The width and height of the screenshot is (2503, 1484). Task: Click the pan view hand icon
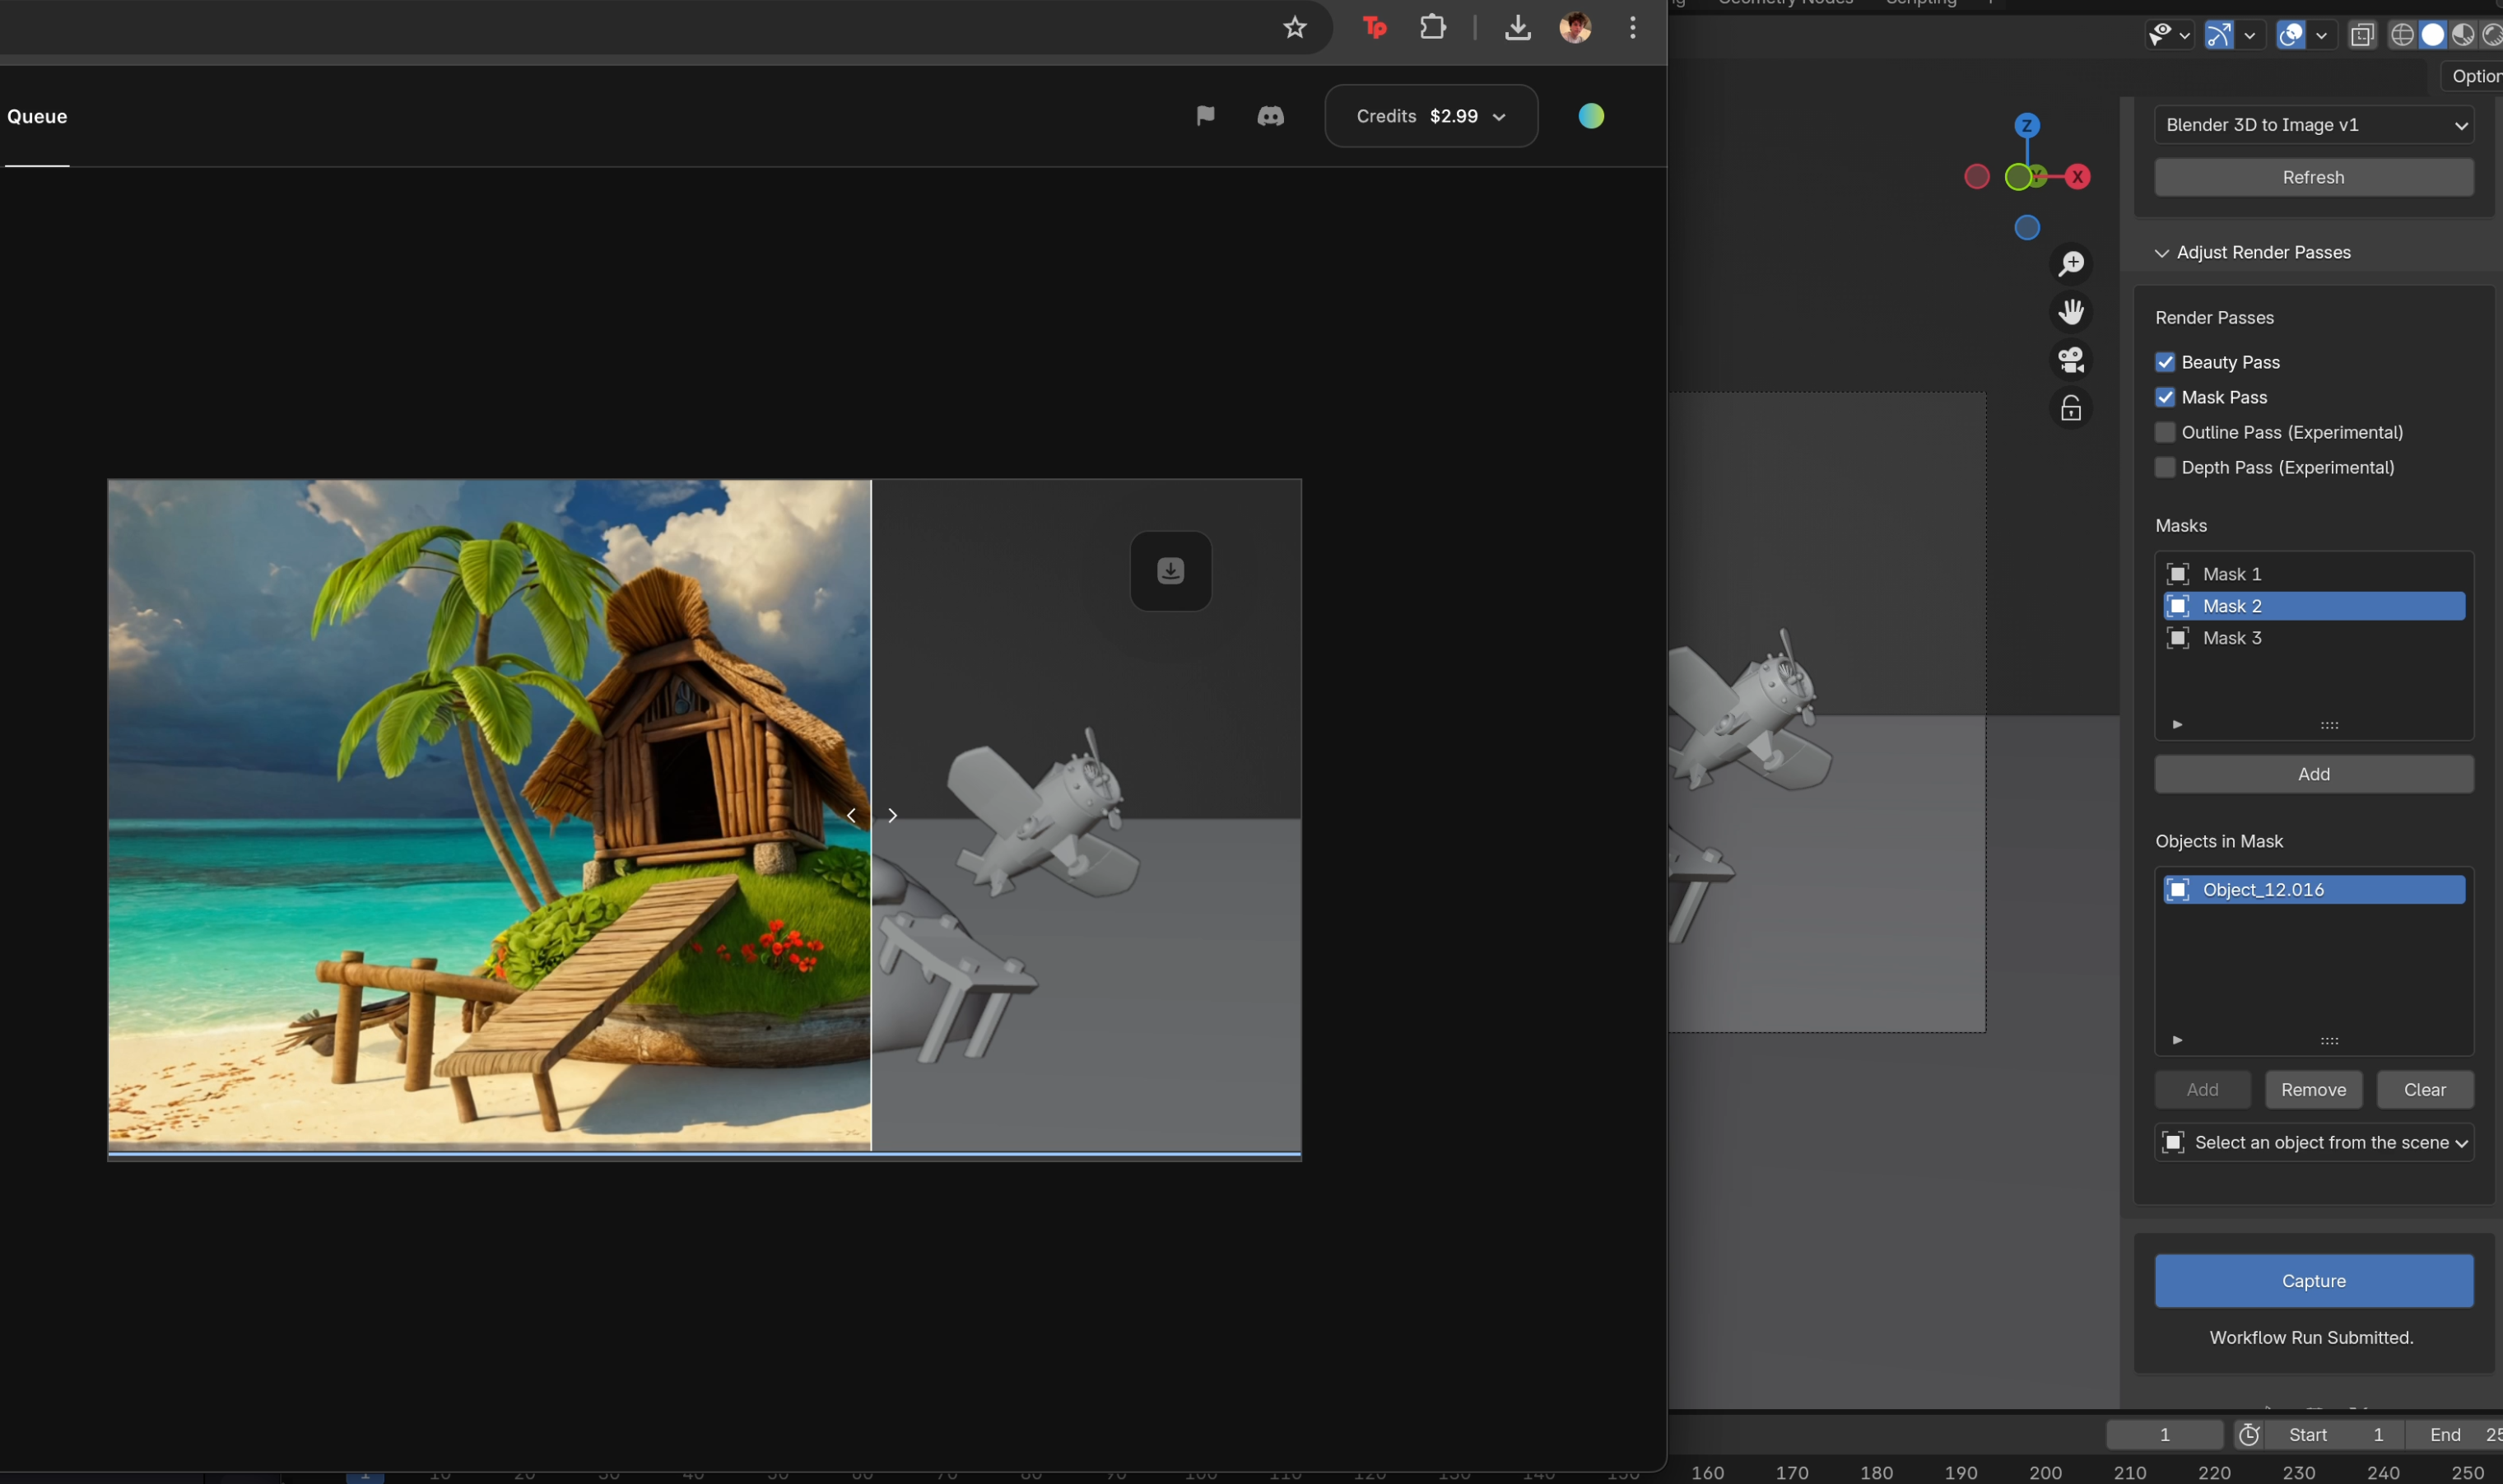point(2071,311)
